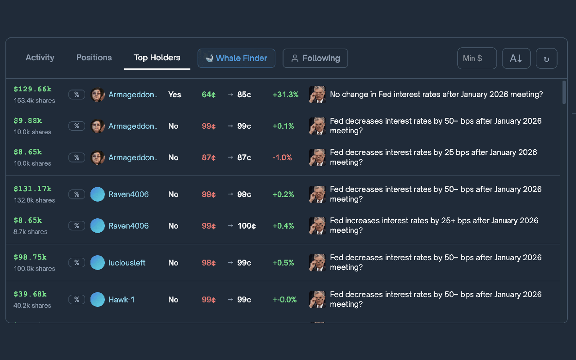
Task: Click the refresh icon button
Action: pos(546,58)
